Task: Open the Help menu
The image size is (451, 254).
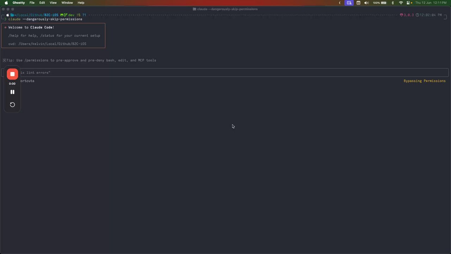Action: click(81, 3)
